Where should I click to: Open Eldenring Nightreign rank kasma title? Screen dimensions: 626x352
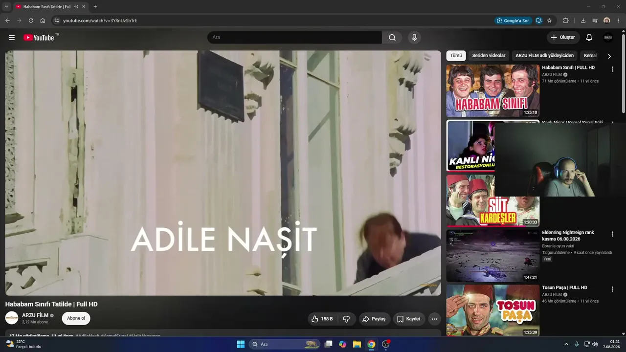[568, 236]
